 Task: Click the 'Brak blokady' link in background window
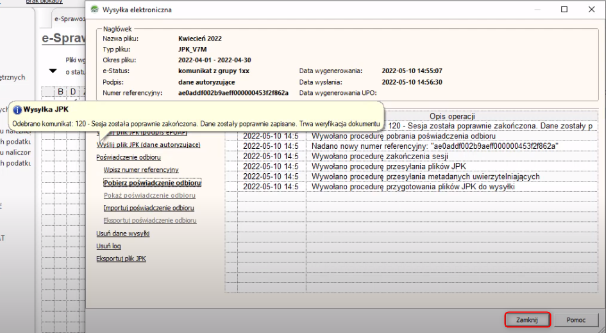point(44,1)
